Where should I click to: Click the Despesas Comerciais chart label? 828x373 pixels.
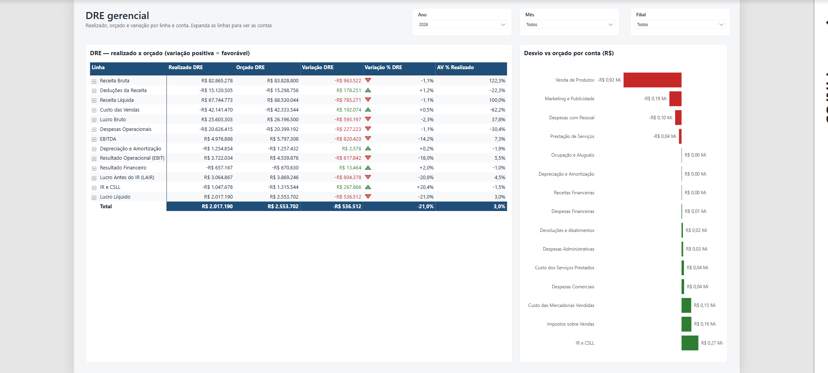[573, 287]
